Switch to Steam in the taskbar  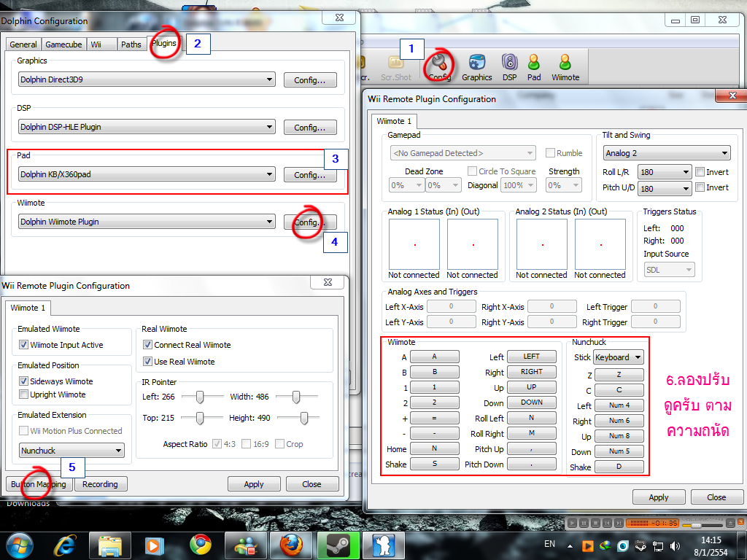pos(337,545)
